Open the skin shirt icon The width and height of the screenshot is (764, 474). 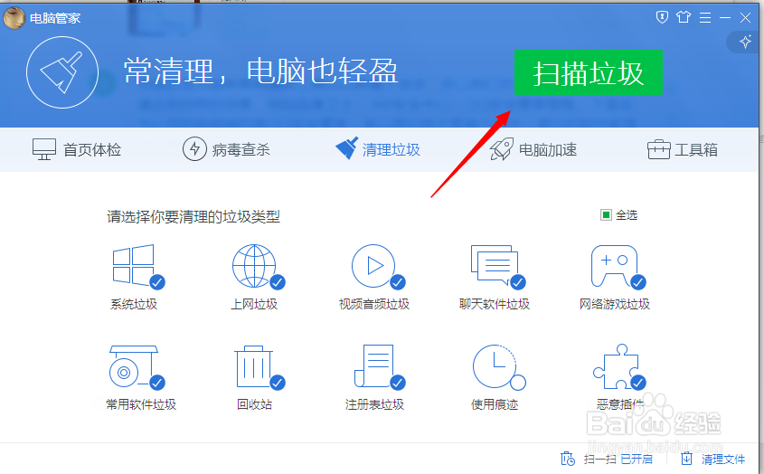pyautogui.click(x=684, y=17)
